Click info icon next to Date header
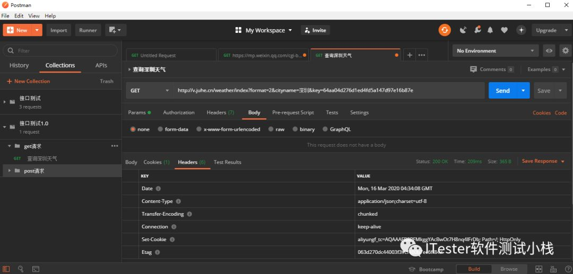The width and height of the screenshot is (573, 274). (158, 189)
